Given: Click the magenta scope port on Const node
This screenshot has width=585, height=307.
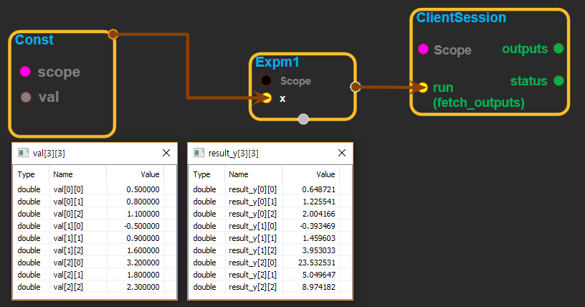Looking at the screenshot, I should tap(26, 72).
